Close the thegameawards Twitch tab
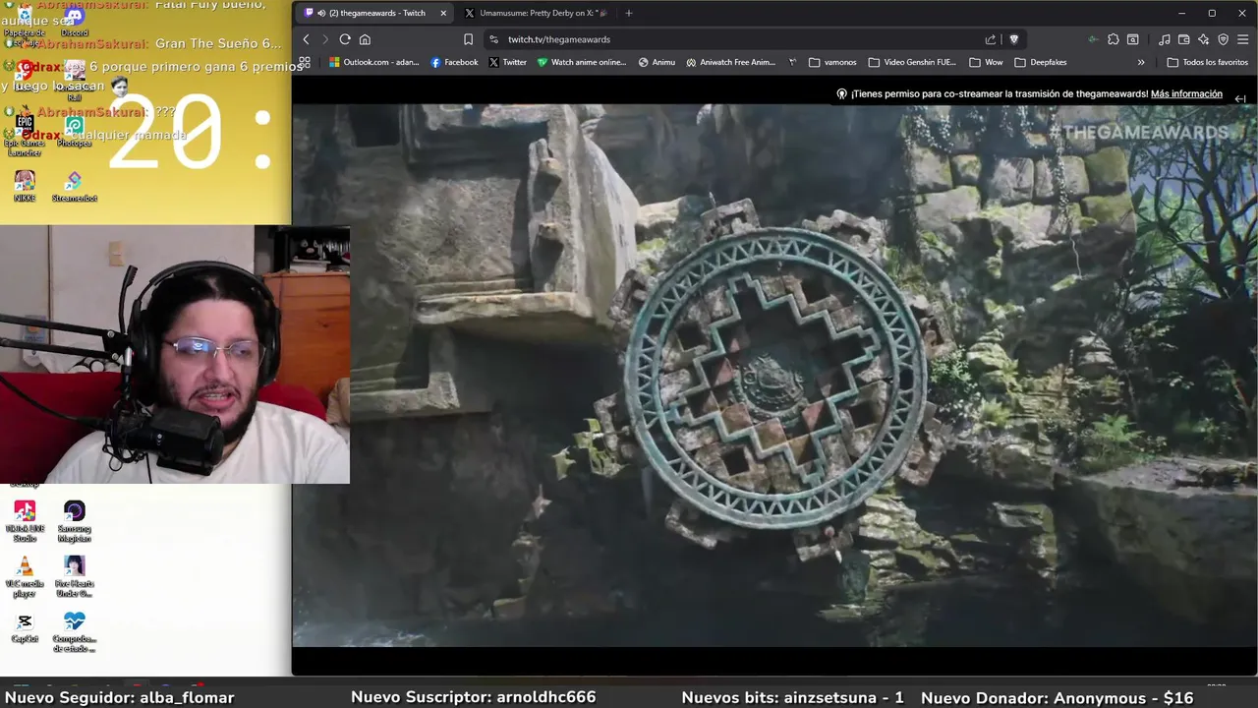This screenshot has width=1258, height=708. pos(443,13)
